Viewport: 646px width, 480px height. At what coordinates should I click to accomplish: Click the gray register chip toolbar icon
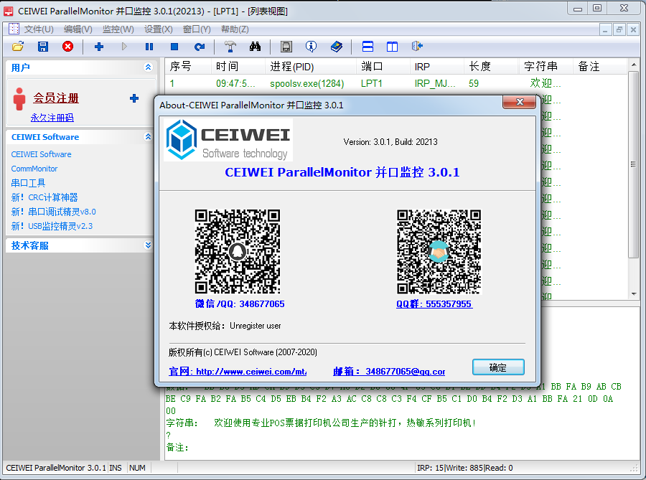tap(286, 47)
